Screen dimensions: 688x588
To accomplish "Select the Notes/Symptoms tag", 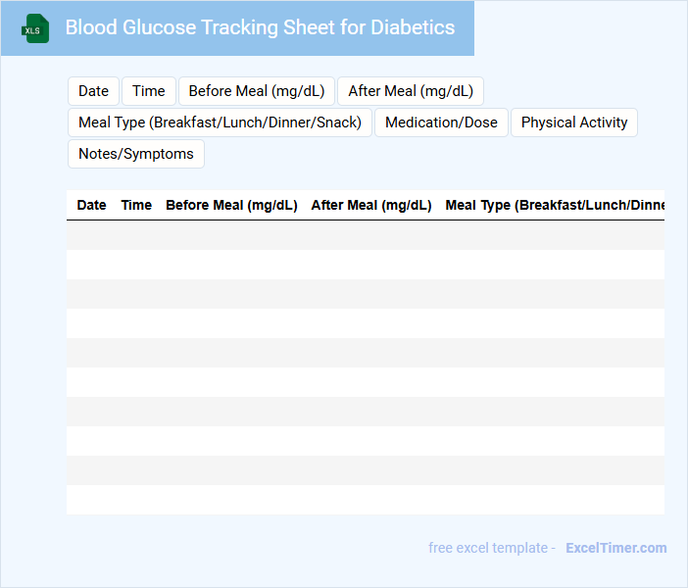I will [x=136, y=154].
